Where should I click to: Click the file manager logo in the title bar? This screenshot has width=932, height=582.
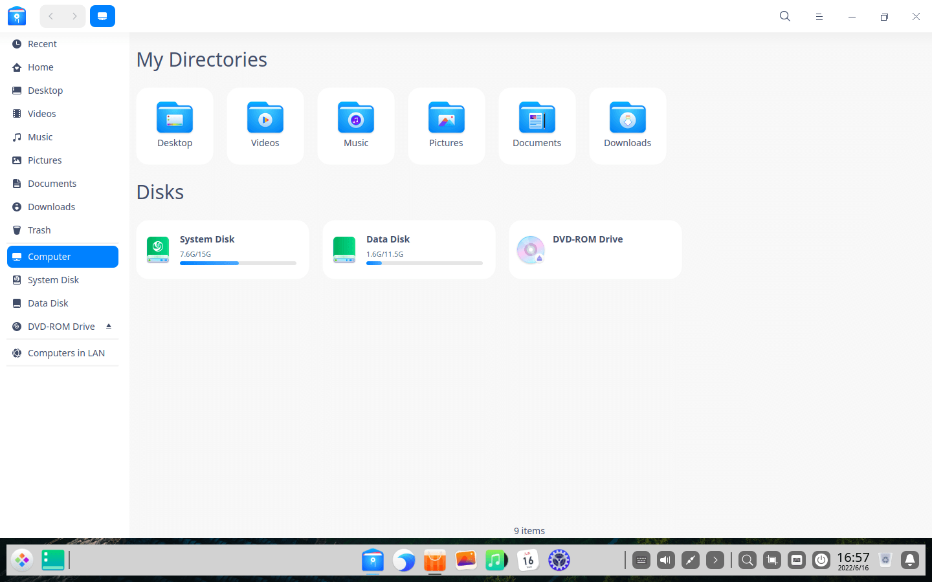pos(17,16)
